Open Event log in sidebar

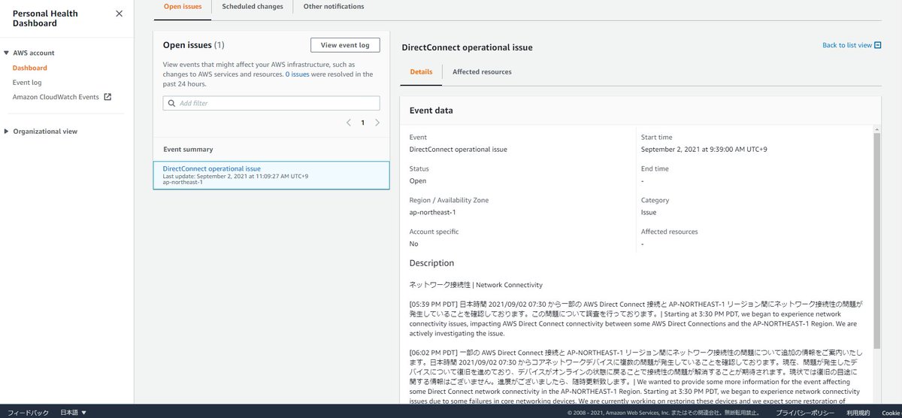coord(27,82)
